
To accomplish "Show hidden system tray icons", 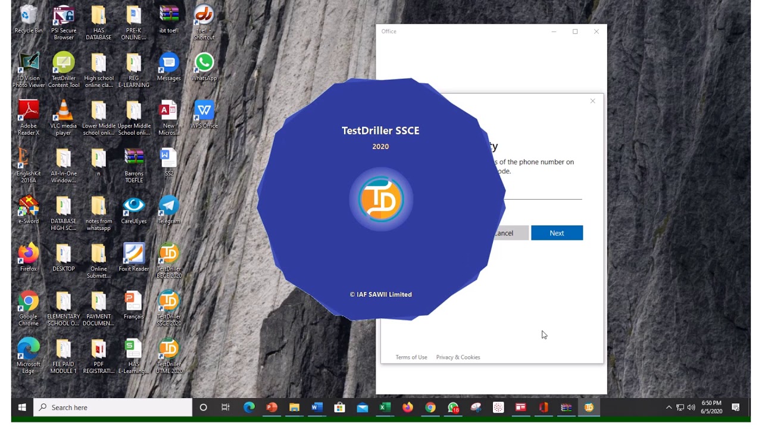I will click(x=669, y=408).
